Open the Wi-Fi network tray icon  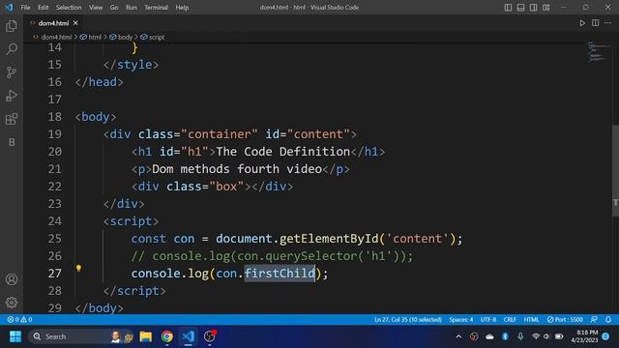click(x=536, y=336)
